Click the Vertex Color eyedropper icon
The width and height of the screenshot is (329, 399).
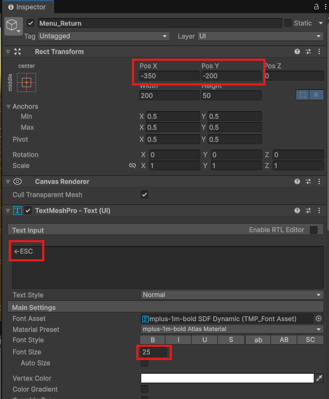(x=319, y=378)
